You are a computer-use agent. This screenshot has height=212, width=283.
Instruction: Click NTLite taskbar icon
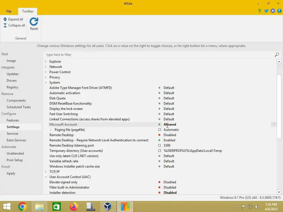pos(125,206)
